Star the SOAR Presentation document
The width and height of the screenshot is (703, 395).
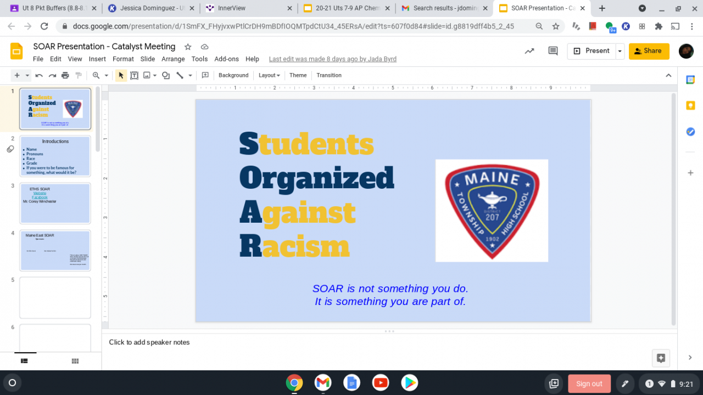click(x=188, y=47)
